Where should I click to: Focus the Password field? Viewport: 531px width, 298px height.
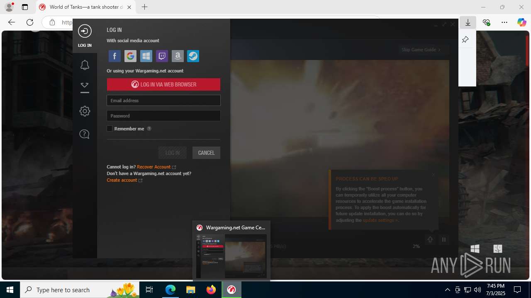[x=163, y=116]
